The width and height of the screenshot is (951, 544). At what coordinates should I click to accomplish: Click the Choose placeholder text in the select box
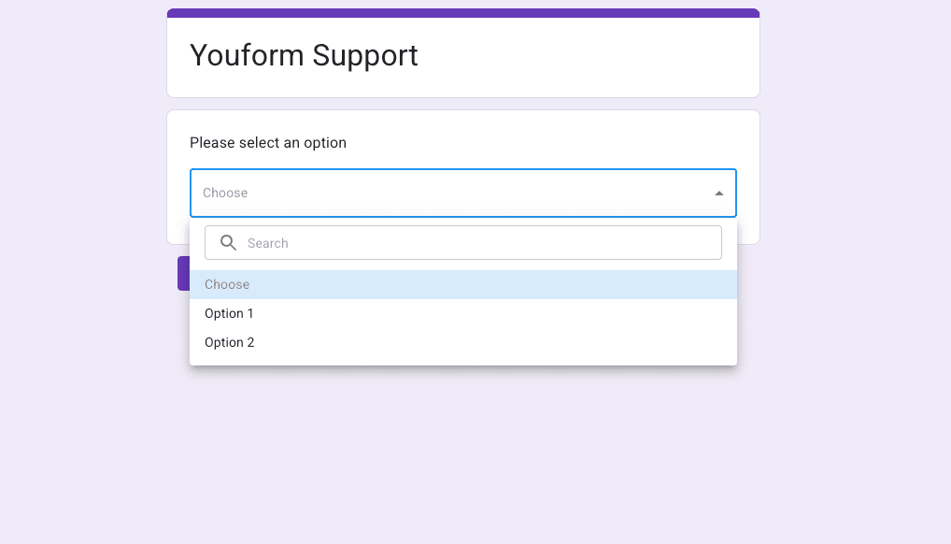tap(225, 193)
